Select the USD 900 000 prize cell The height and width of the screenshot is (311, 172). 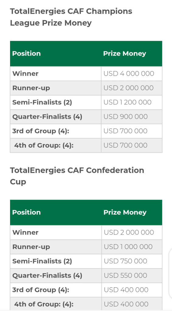coord(126,117)
